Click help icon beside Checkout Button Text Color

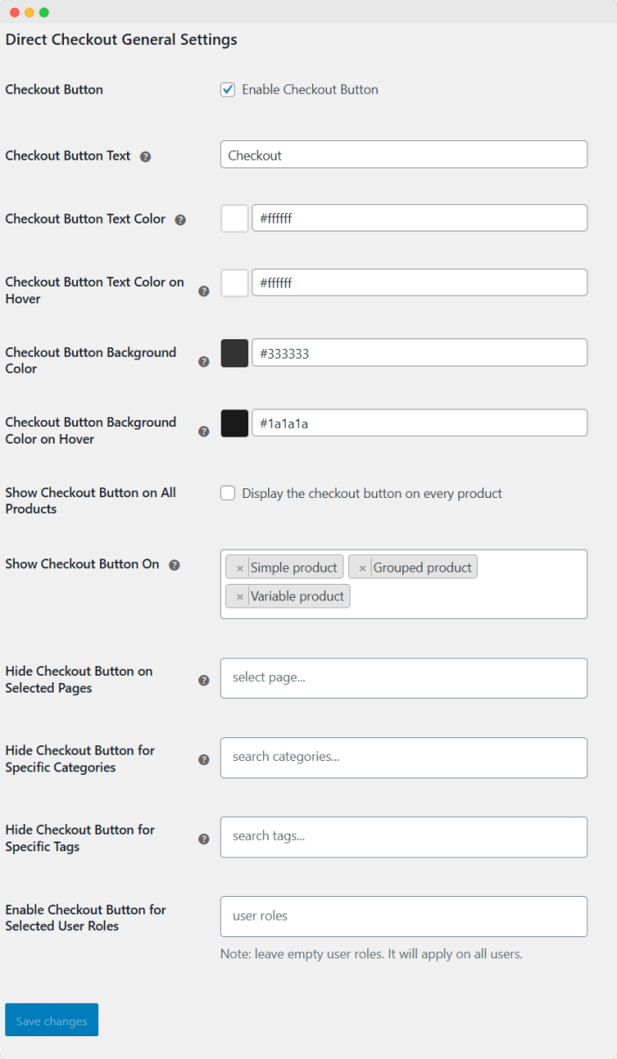coord(181,220)
